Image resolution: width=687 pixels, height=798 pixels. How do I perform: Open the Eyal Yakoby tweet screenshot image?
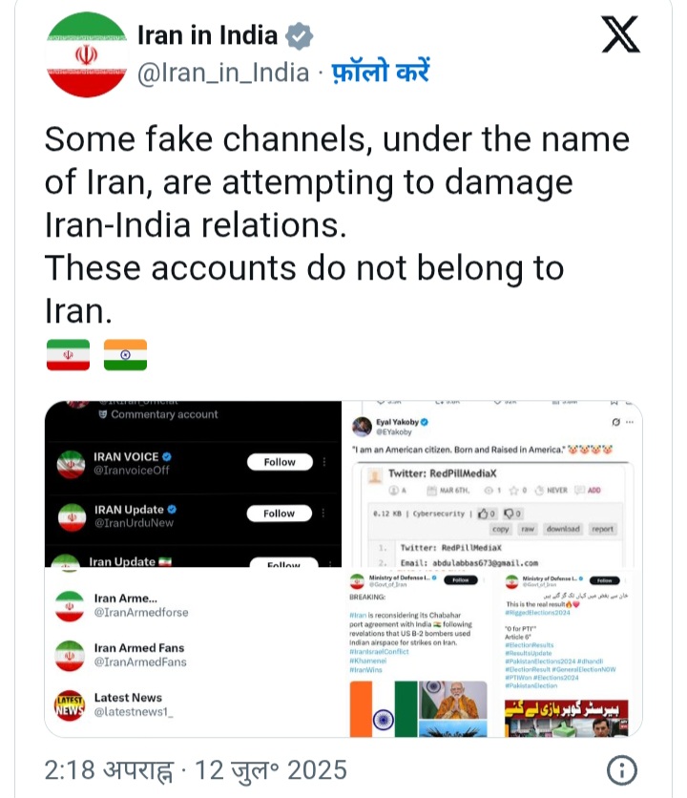pyautogui.click(x=492, y=484)
